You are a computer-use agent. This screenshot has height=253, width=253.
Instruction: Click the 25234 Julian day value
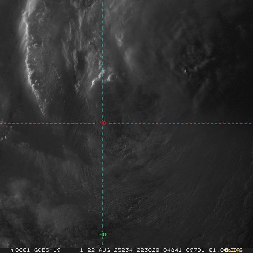(123, 250)
